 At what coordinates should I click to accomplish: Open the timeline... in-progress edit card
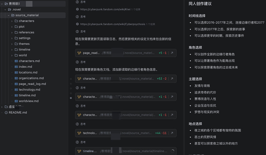(x=126, y=151)
